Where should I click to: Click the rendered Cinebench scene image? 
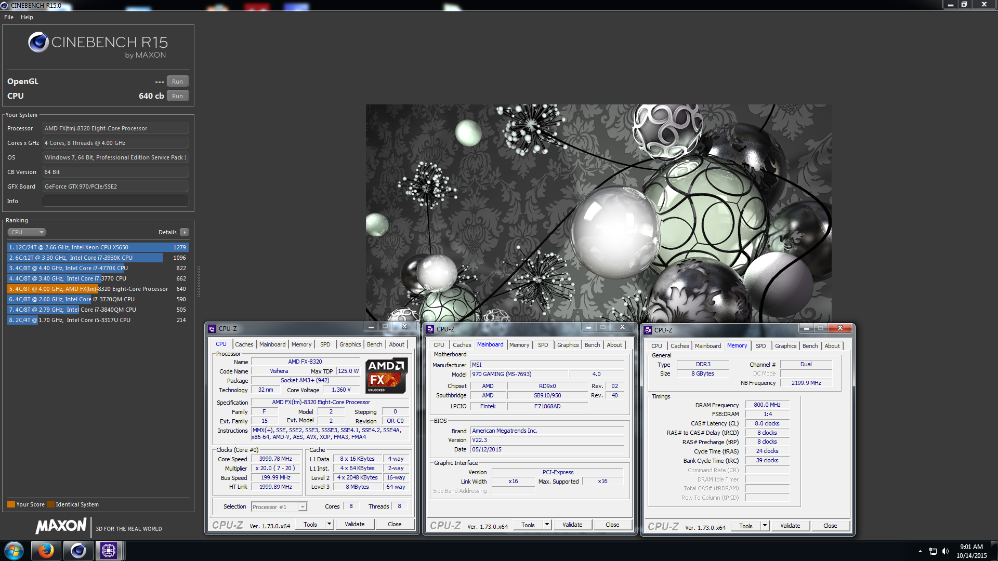598,213
